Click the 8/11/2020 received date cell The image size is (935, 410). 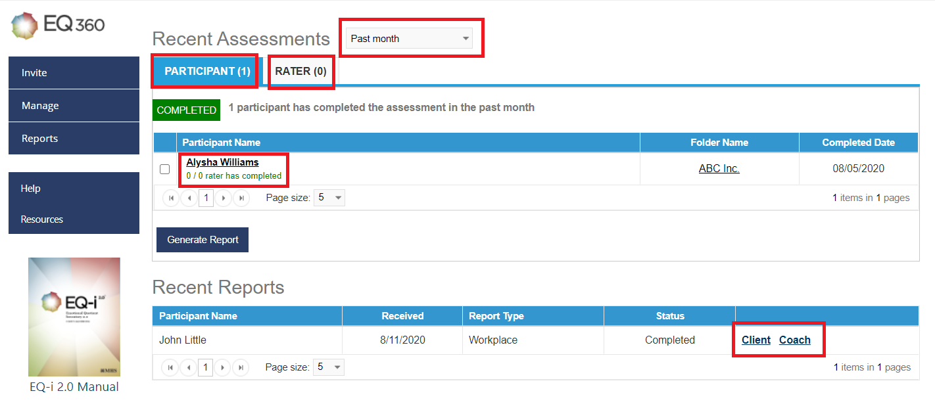tap(402, 340)
